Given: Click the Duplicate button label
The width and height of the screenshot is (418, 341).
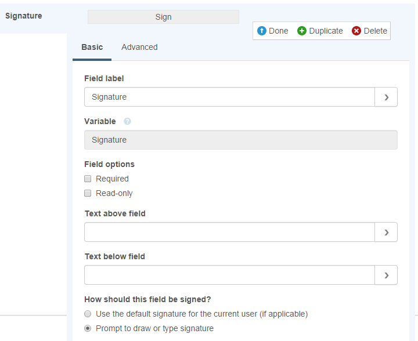Looking at the screenshot, I should (326, 31).
